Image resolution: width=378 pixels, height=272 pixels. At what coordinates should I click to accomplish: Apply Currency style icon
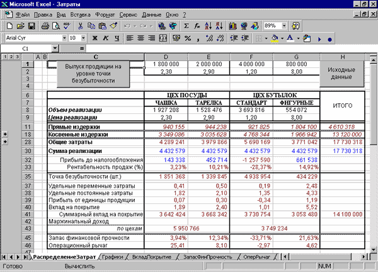tap(176, 38)
